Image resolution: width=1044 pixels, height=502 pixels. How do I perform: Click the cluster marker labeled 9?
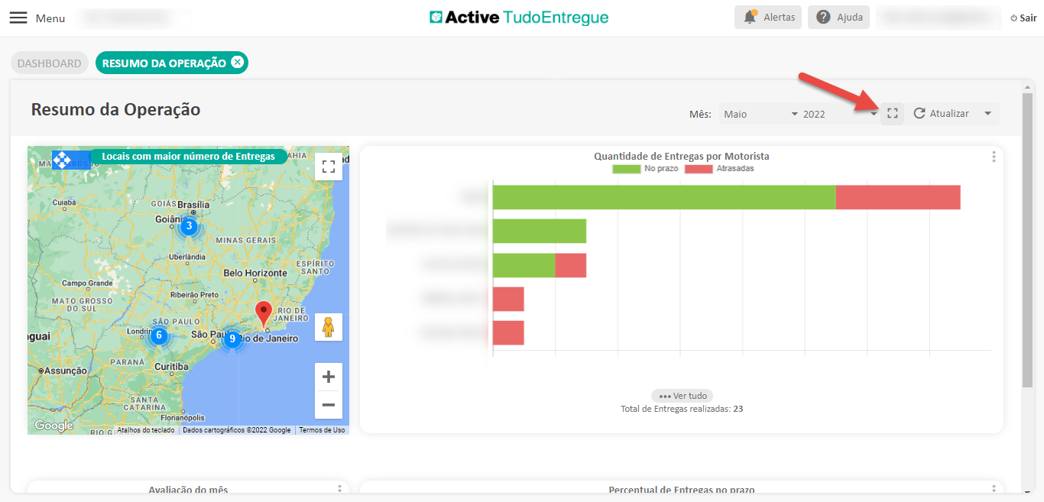coord(232,338)
